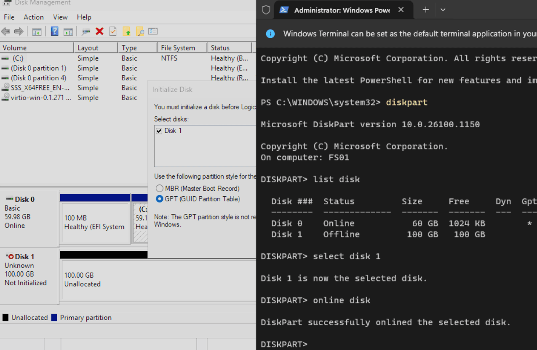The image size is (537, 350).
Task: Open Help via blue question-mark toolbar icon
Action: point(54,32)
